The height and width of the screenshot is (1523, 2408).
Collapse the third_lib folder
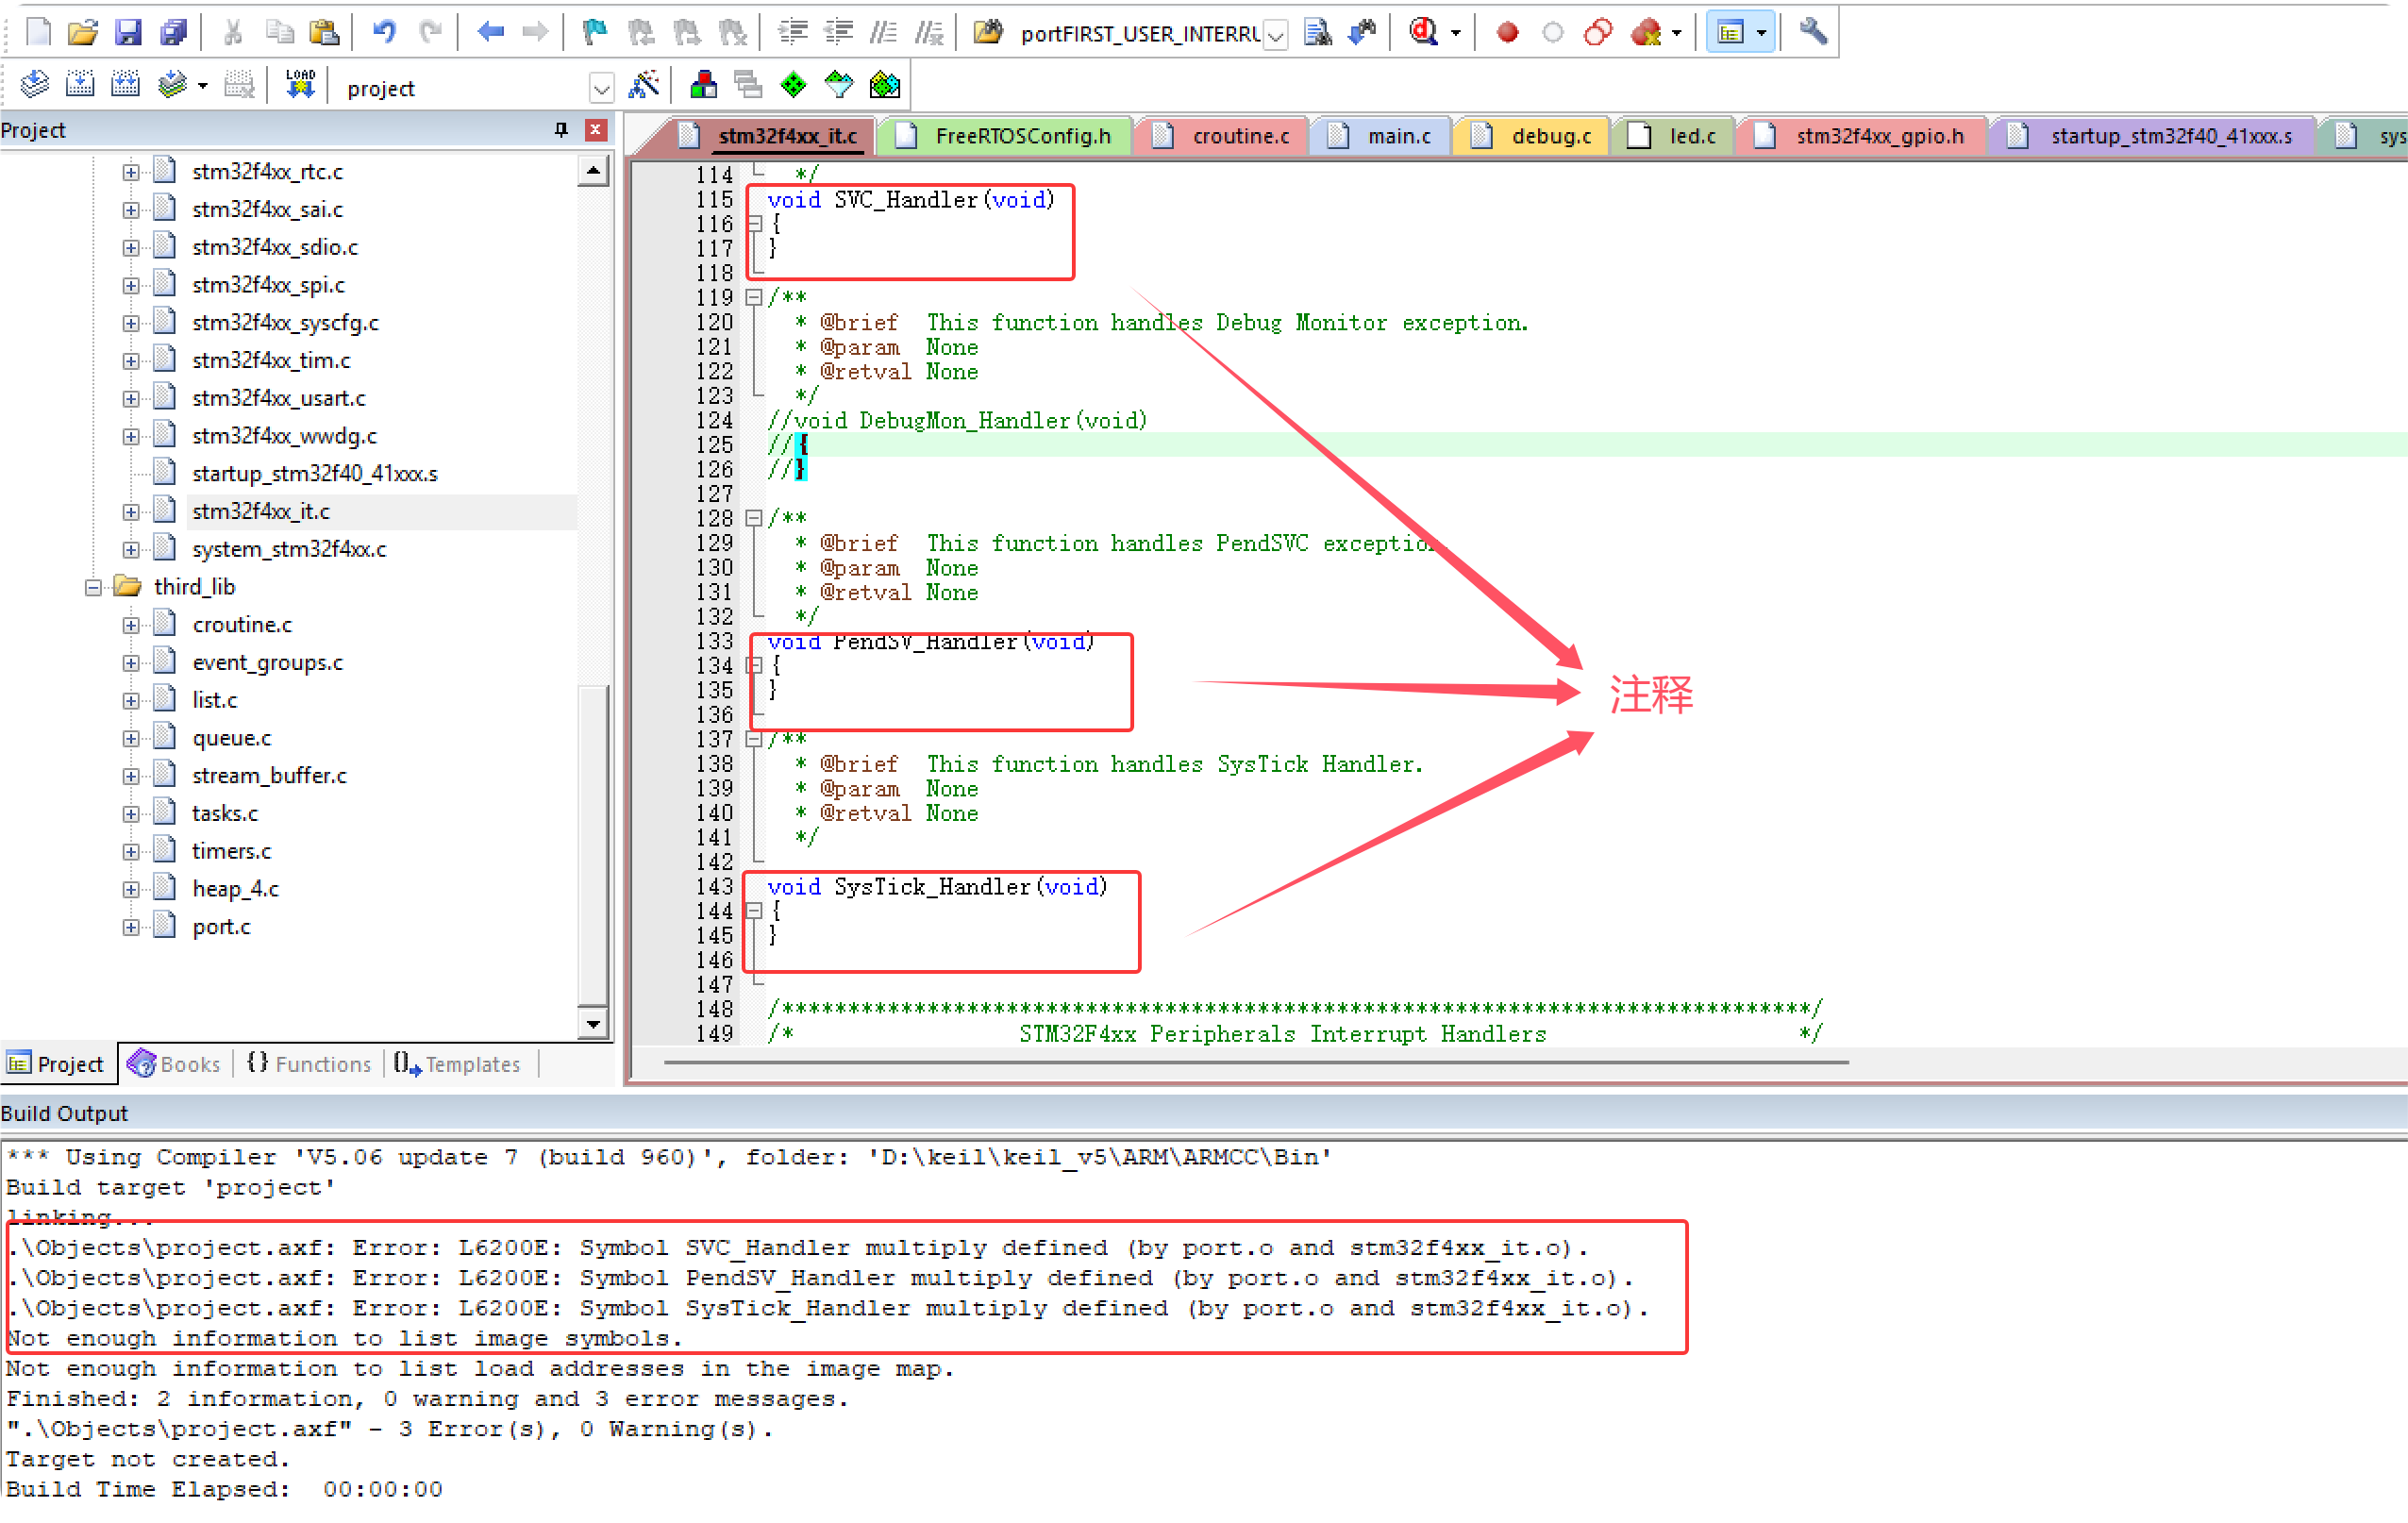[x=94, y=586]
